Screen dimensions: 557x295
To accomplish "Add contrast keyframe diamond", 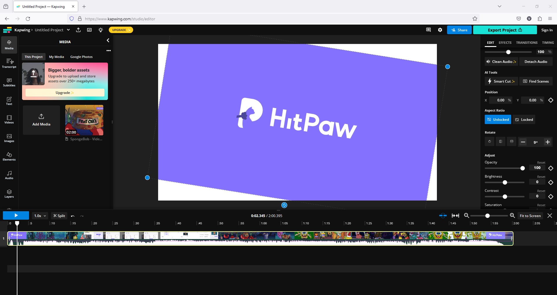I will [551, 196].
